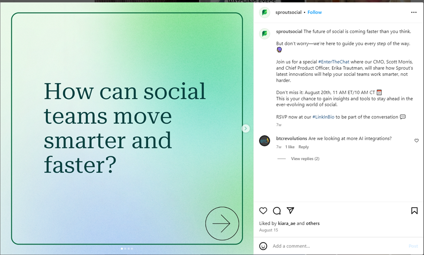
Task: Open emoji picker in comment box
Action: (x=263, y=246)
